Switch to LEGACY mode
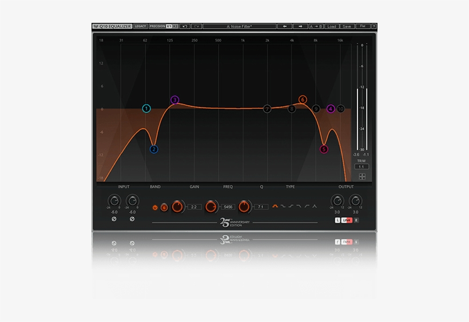Screen dimensions: 469x322 pyautogui.click(x=140, y=26)
